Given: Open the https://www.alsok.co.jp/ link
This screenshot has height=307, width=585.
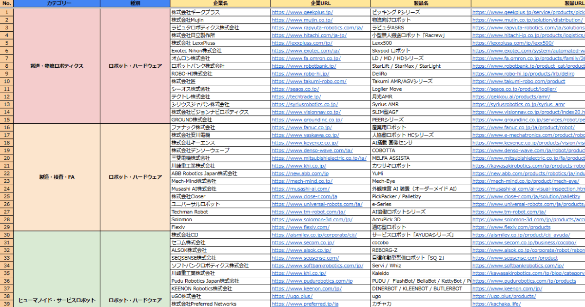Looking at the screenshot, I should [x=301, y=250].
